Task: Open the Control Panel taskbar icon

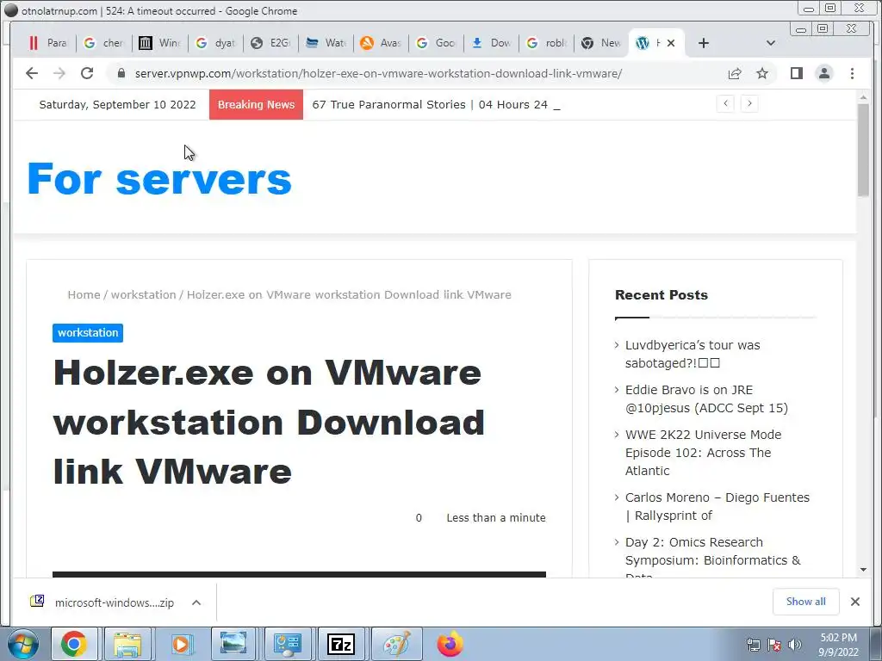Action: pos(288,644)
